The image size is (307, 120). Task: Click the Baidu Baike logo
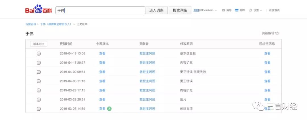(x=39, y=10)
